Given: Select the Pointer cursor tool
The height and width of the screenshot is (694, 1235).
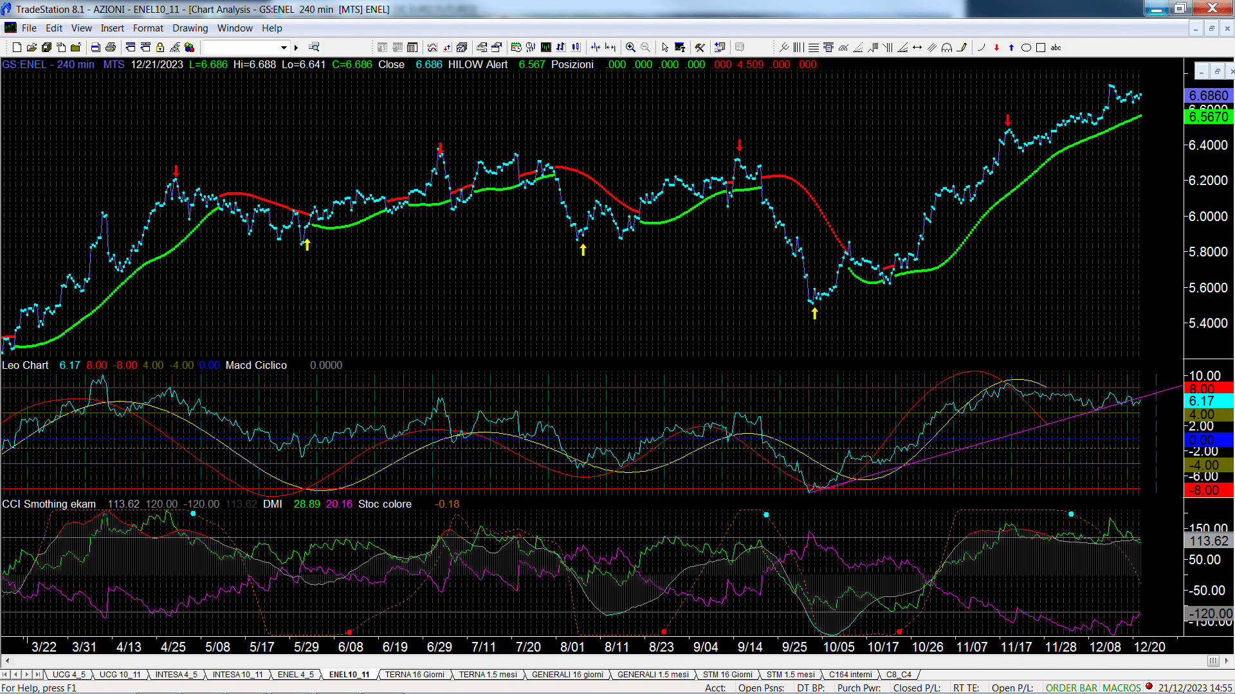Looking at the screenshot, I should coord(665,47).
